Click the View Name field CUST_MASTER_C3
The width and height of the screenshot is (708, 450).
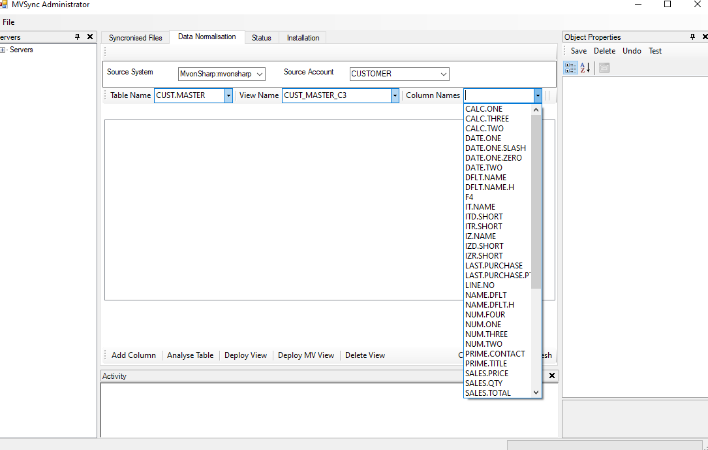(x=337, y=95)
